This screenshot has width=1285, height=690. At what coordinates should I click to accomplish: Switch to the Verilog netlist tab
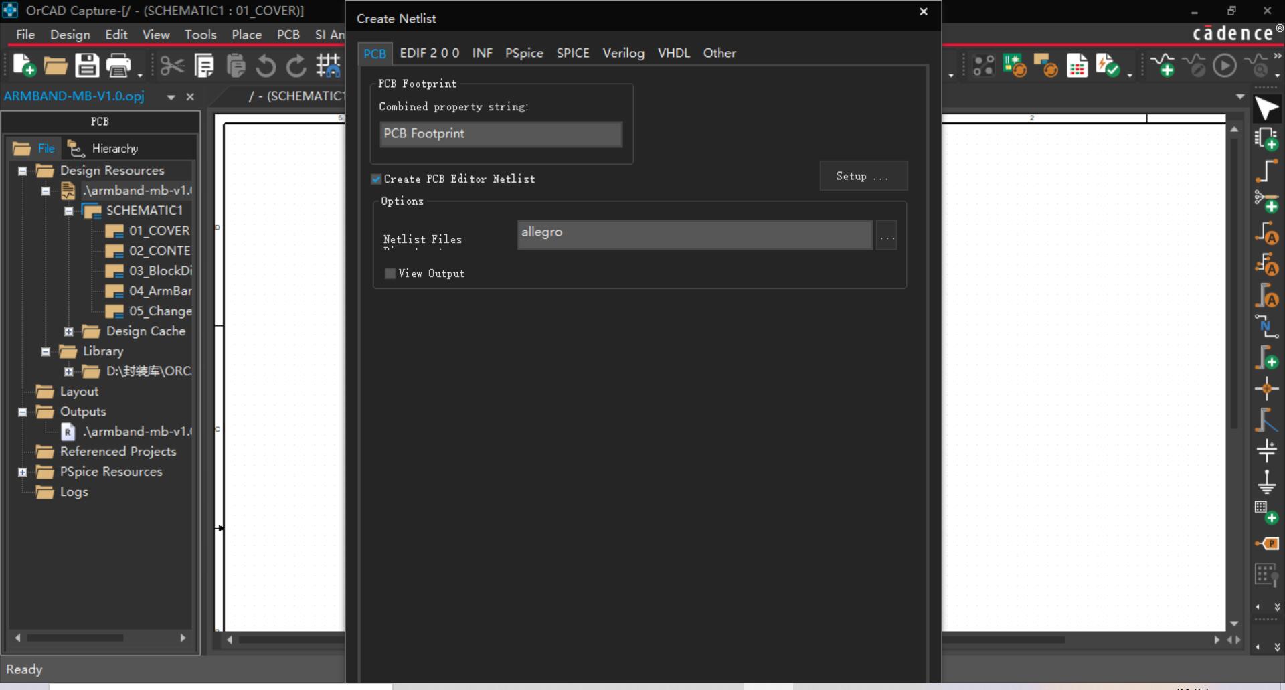coord(623,53)
